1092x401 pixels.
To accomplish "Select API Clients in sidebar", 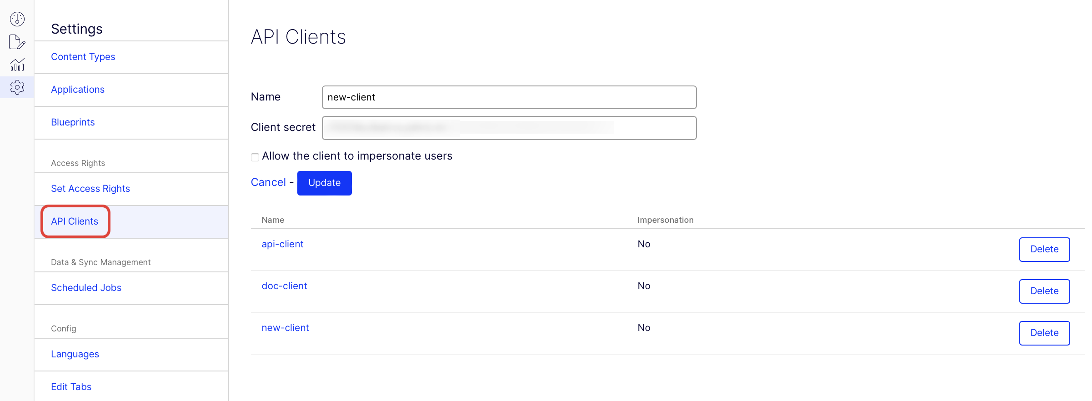I will click(75, 221).
